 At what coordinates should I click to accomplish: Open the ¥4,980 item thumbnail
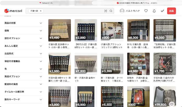click(x=138, y=64)
